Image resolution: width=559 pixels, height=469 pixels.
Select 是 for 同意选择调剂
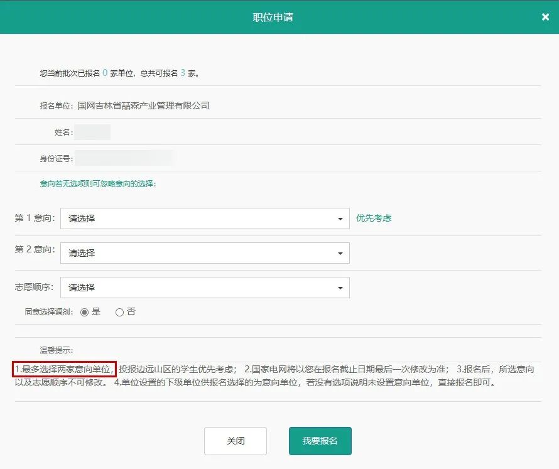click(x=85, y=312)
